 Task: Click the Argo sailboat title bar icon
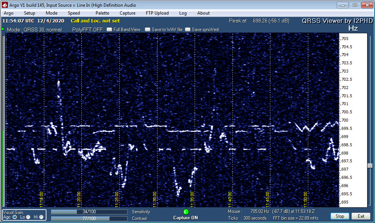(4, 5)
